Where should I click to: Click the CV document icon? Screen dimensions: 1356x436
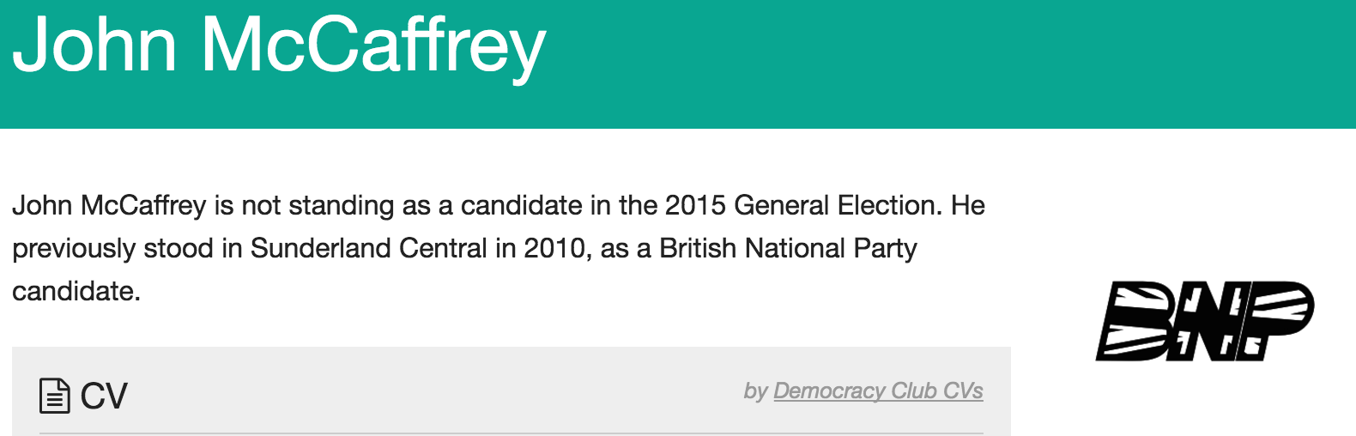(55, 396)
